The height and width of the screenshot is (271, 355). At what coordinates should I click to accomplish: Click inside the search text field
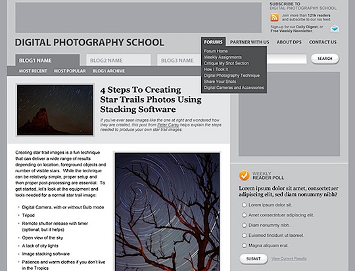tap(287, 59)
